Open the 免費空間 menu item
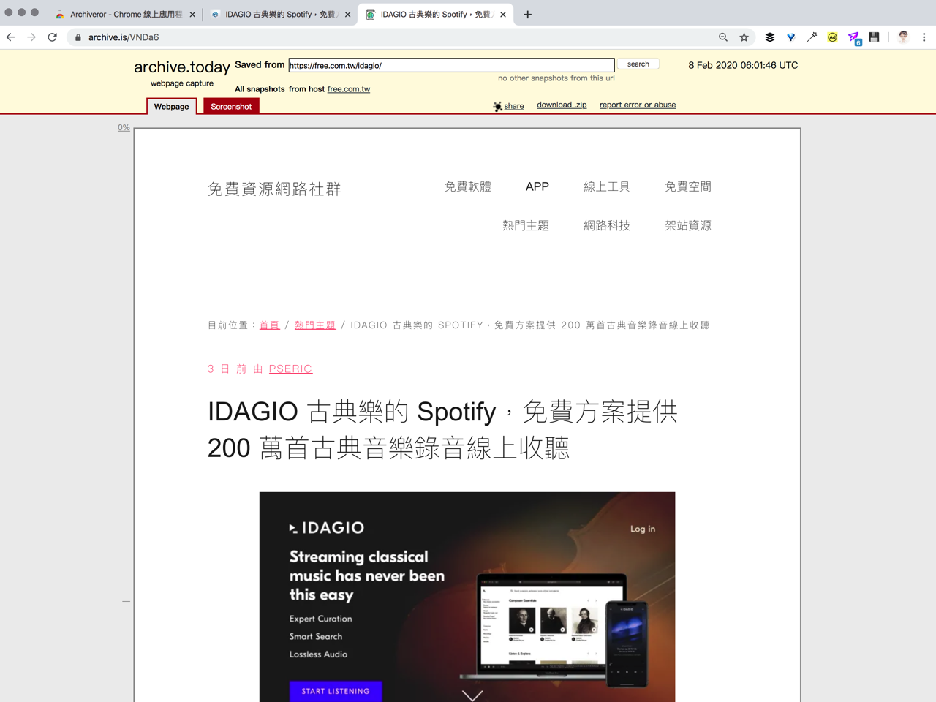The width and height of the screenshot is (936, 702). 688,186
